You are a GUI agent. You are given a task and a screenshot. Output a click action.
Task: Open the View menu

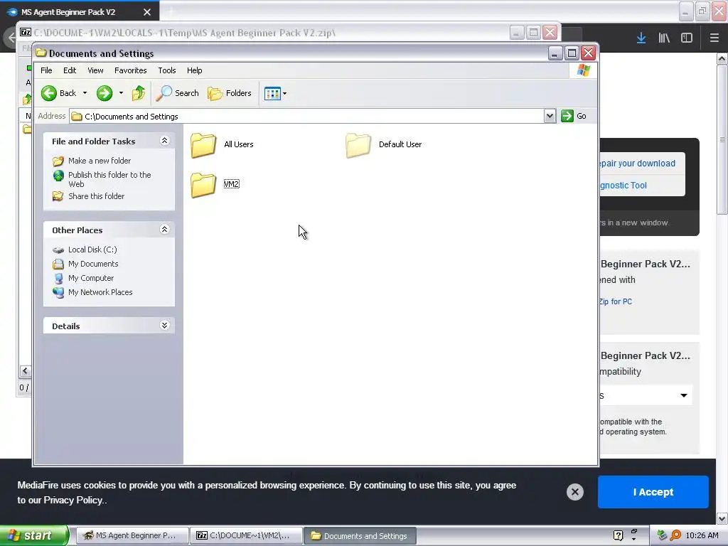point(95,70)
